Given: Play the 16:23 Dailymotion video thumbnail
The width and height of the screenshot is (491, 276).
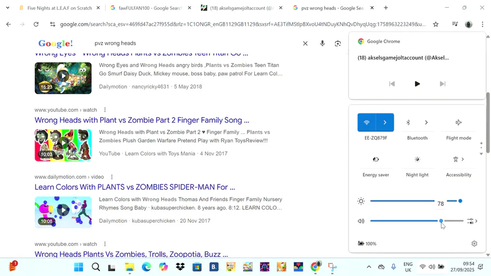Looking at the screenshot, I should 63,78.
